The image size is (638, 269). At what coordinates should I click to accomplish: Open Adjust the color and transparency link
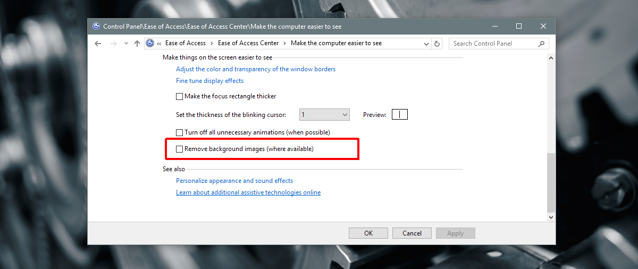tap(256, 69)
